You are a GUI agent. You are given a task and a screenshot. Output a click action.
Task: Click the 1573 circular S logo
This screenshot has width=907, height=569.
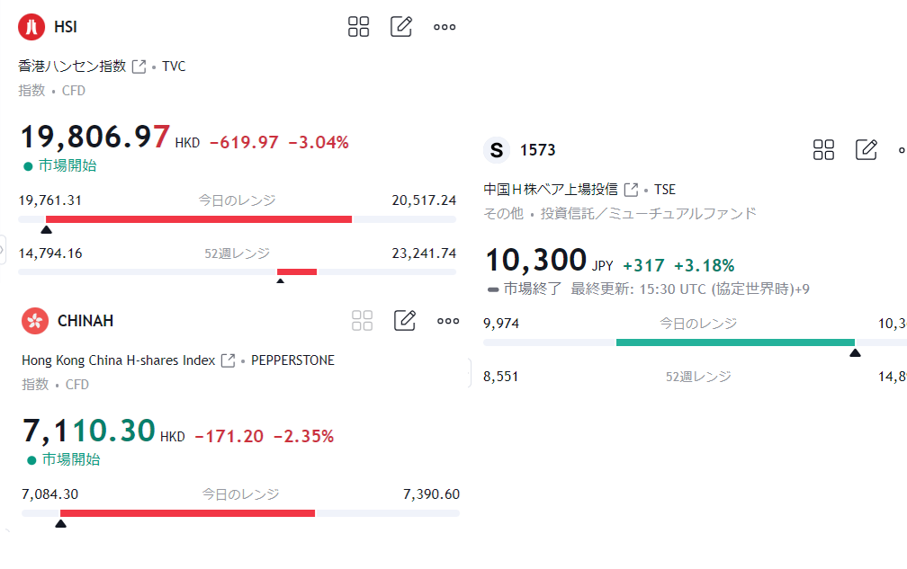497,150
